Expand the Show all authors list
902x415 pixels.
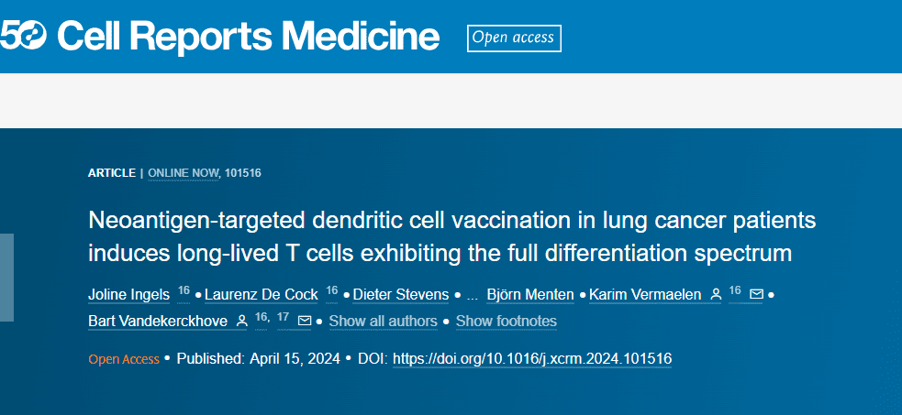click(x=383, y=321)
